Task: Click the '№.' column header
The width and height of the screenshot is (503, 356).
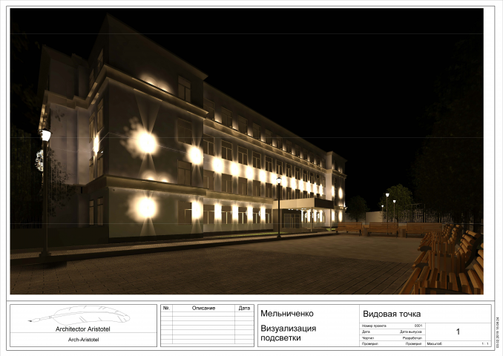Action: coord(166,308)
